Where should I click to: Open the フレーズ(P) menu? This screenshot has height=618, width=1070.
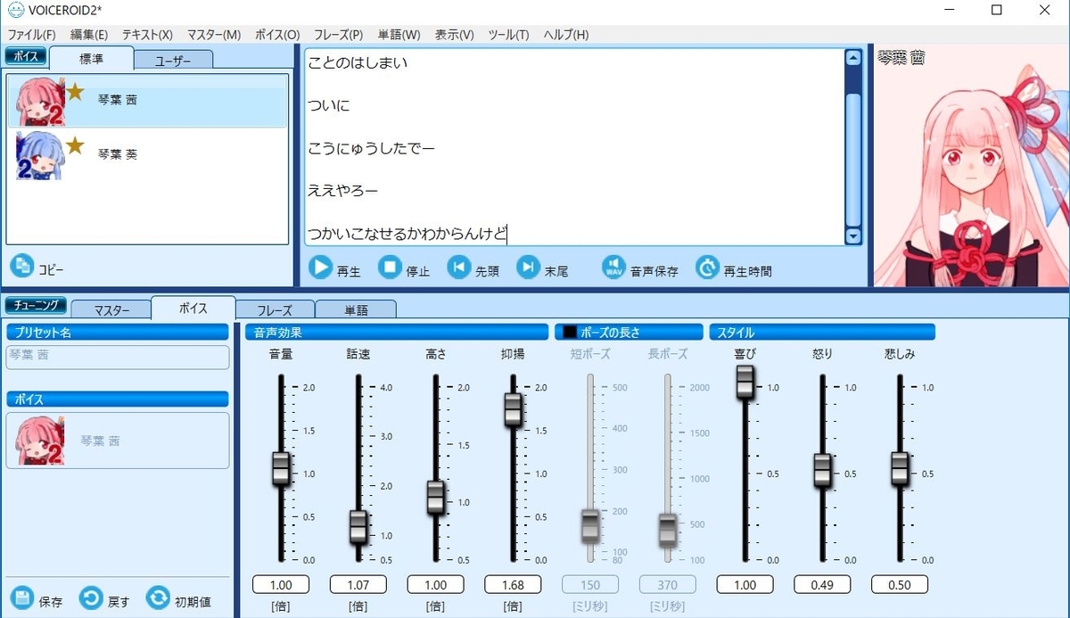[338, 35]
